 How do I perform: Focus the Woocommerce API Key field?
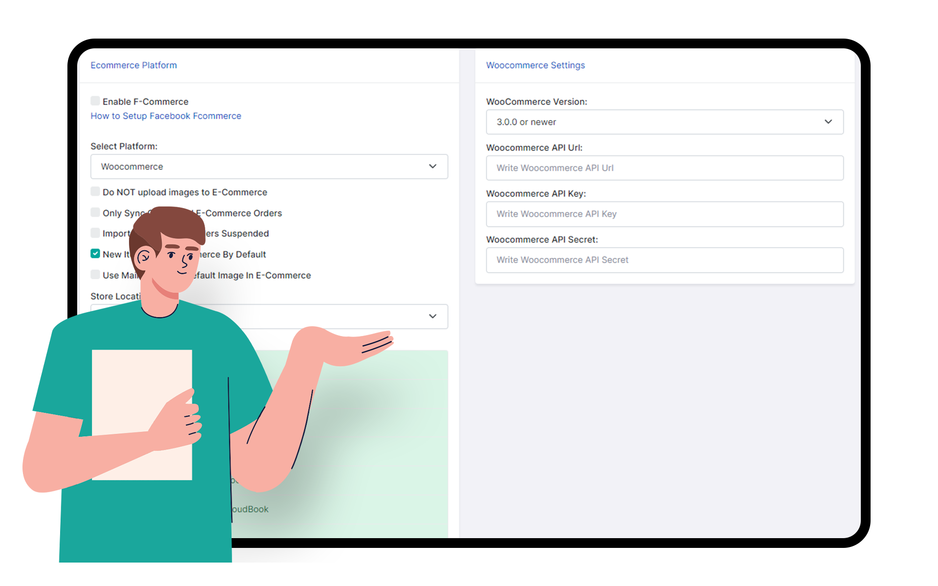coord(665,214)
